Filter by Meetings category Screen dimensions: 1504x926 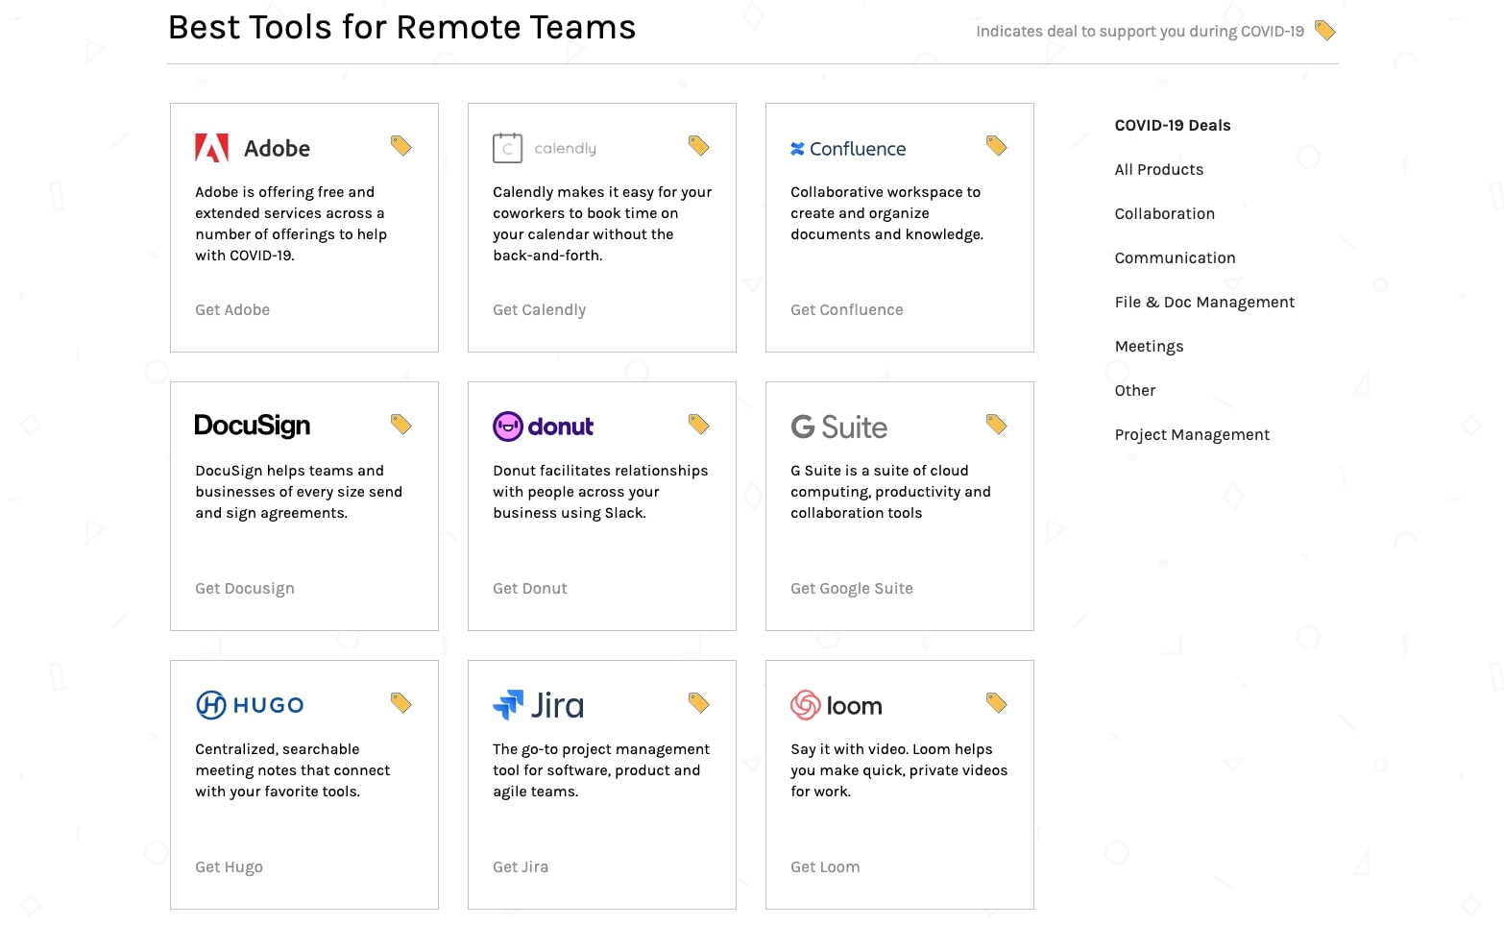click(x=1149, y=346)
